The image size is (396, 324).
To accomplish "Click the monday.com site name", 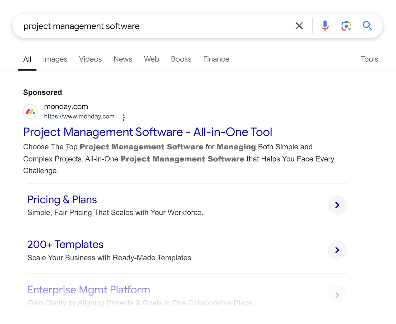I will point(66,107).
